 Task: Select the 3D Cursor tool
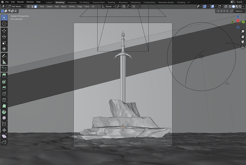click(4, 24)
